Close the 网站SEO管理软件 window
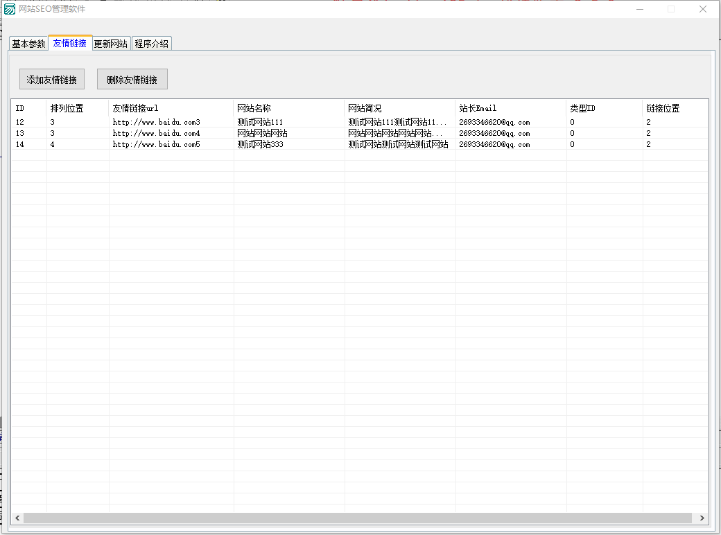 point(702,9)
